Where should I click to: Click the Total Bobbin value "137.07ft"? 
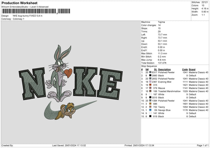162,63
